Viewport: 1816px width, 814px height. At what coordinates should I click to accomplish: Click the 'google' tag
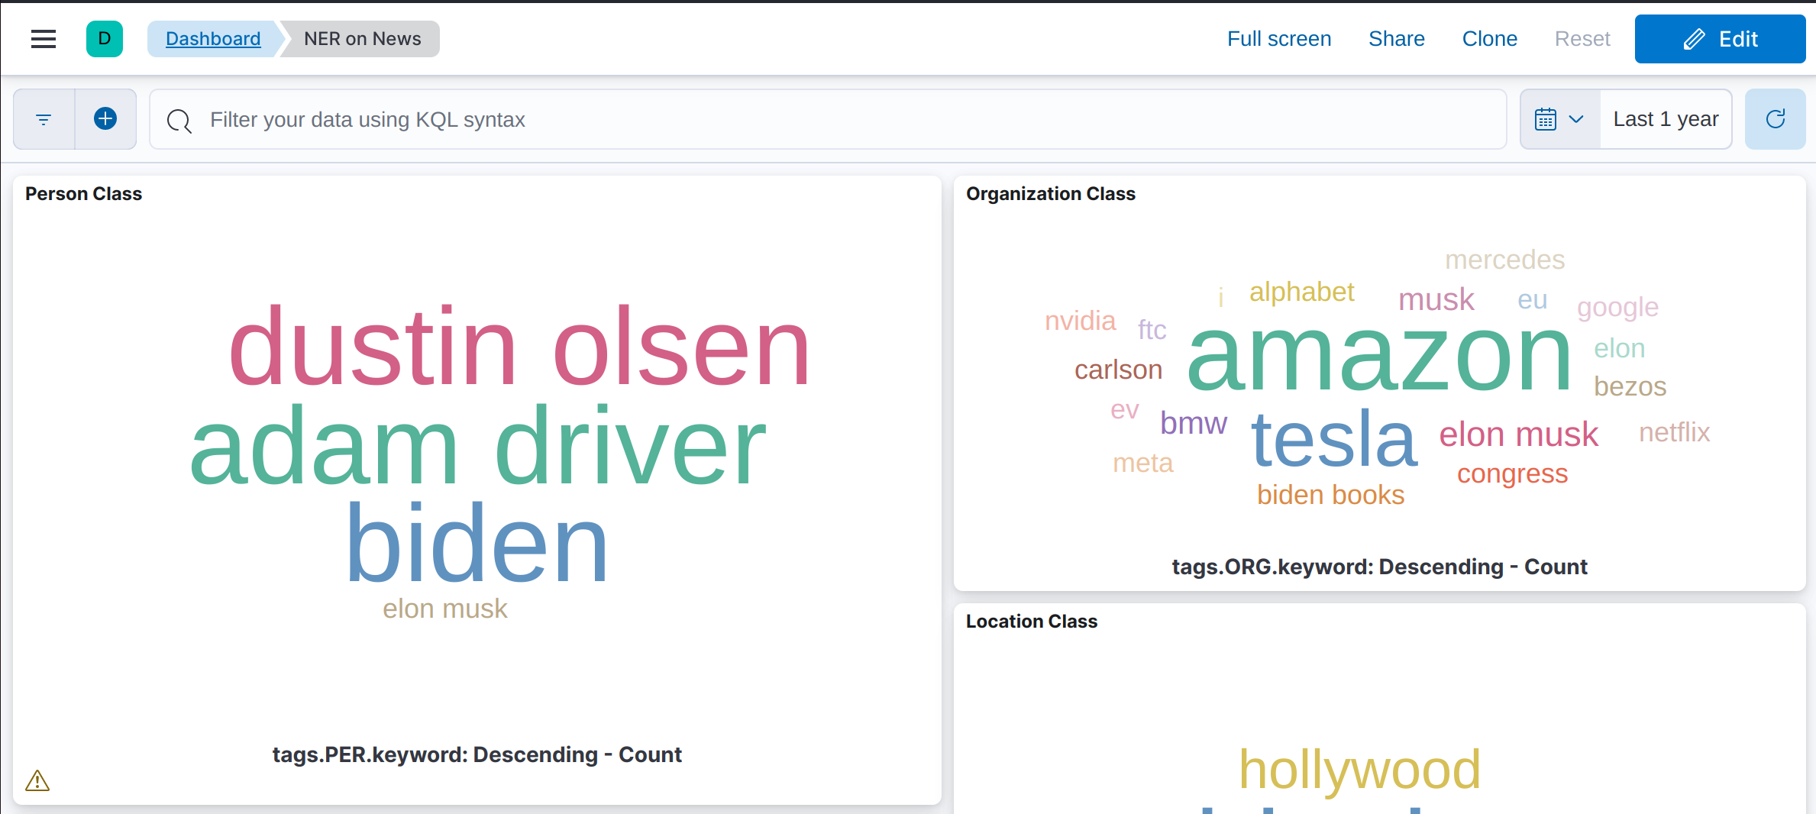pos(1617,307)
